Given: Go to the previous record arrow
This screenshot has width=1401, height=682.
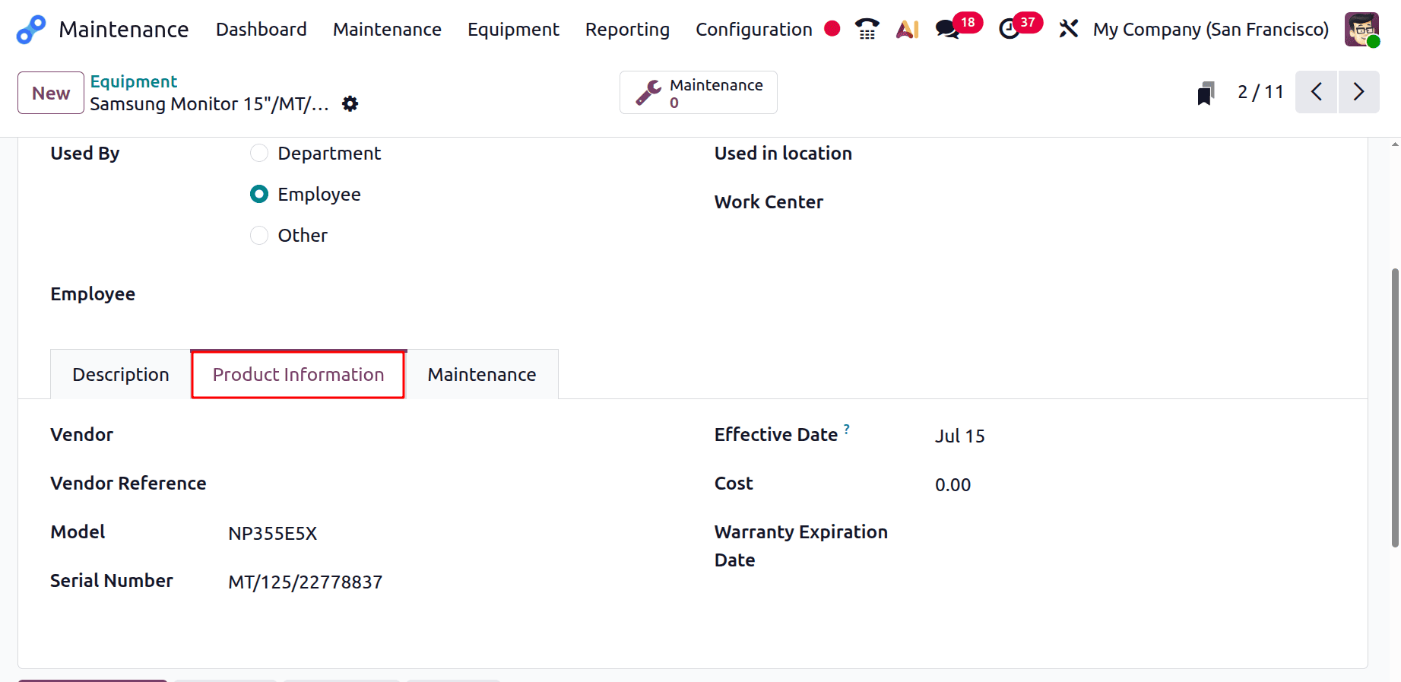Looking at the screenshot, I should pos(1317,92).
